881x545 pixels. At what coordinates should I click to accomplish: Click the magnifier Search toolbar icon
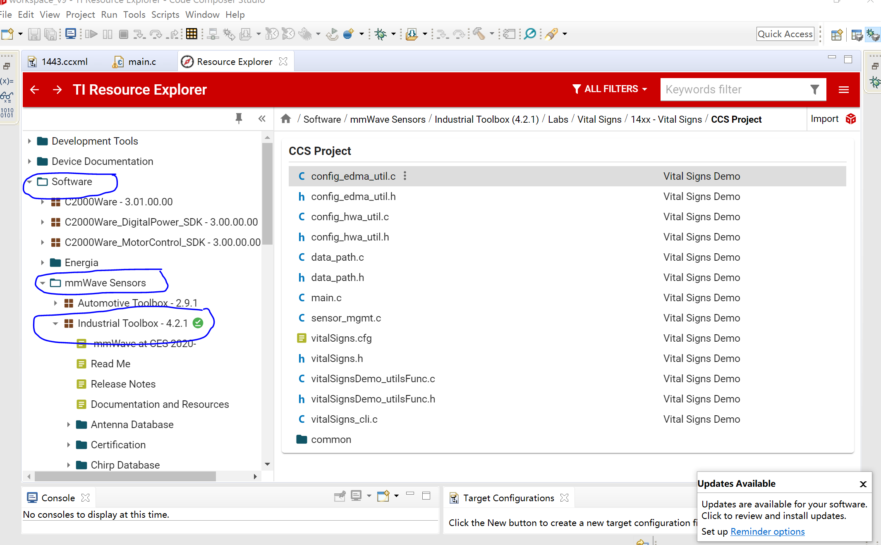[x=530, y=33]
